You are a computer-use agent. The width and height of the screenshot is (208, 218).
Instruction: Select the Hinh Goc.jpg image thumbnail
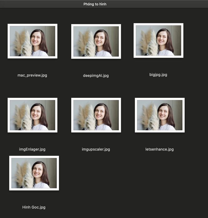click(34, 173)
